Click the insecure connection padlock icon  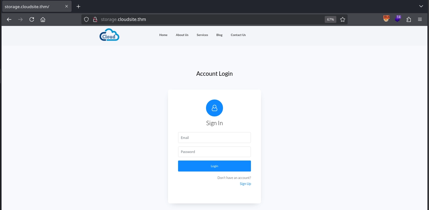click(95, 19)
